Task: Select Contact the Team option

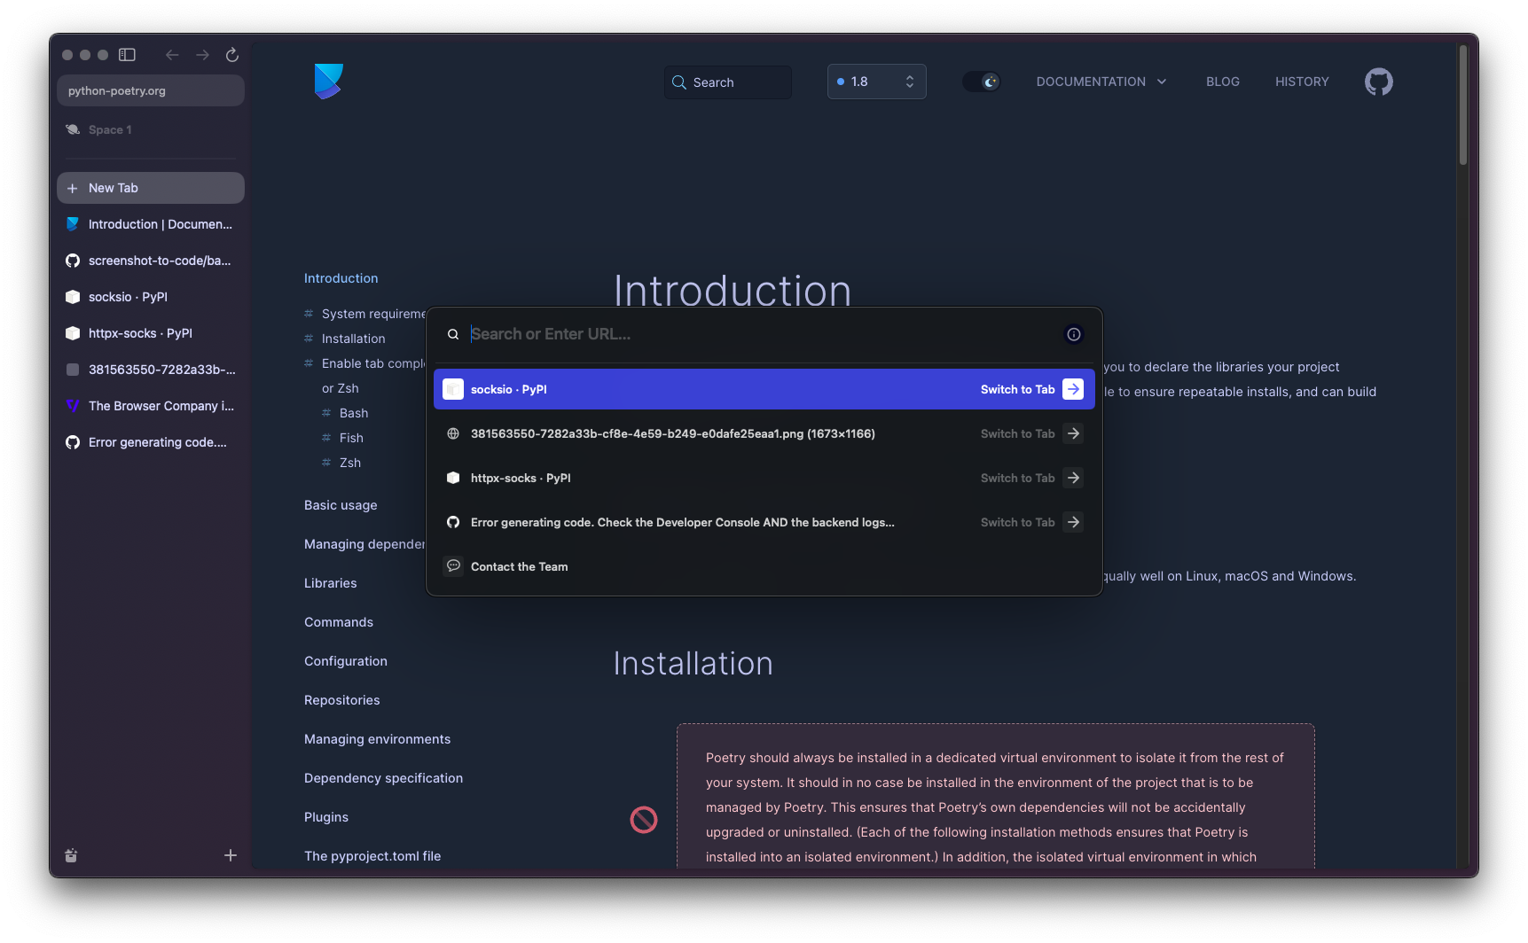Action: (x=519, y=566)
